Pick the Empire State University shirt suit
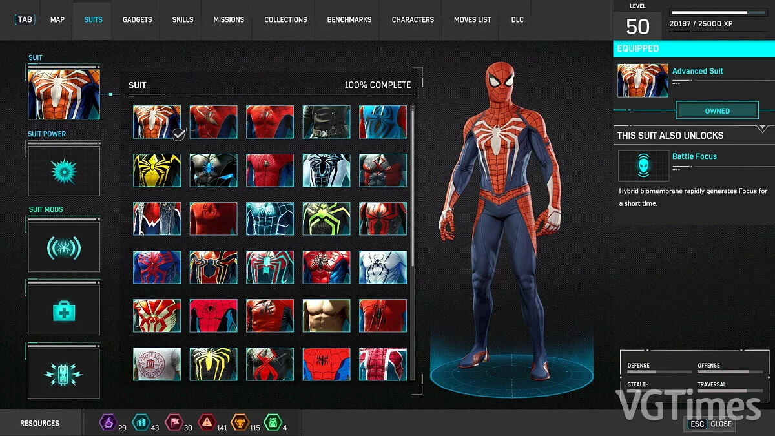 click(157, 364)
